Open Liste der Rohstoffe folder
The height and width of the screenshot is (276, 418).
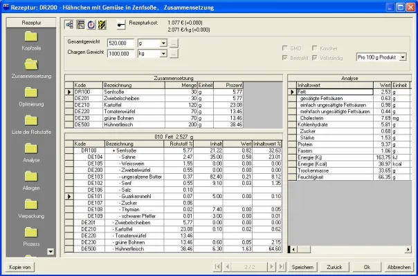[31, 120]
